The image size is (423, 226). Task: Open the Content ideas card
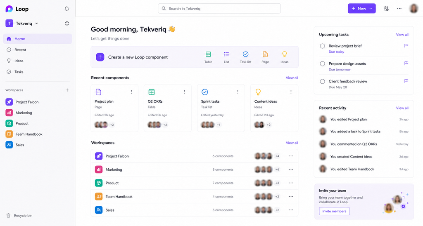click(x=274, y=108)
